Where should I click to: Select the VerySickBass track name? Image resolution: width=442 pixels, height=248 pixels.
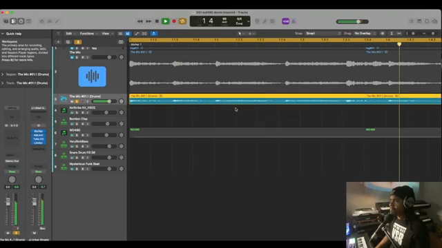point(79,141)
